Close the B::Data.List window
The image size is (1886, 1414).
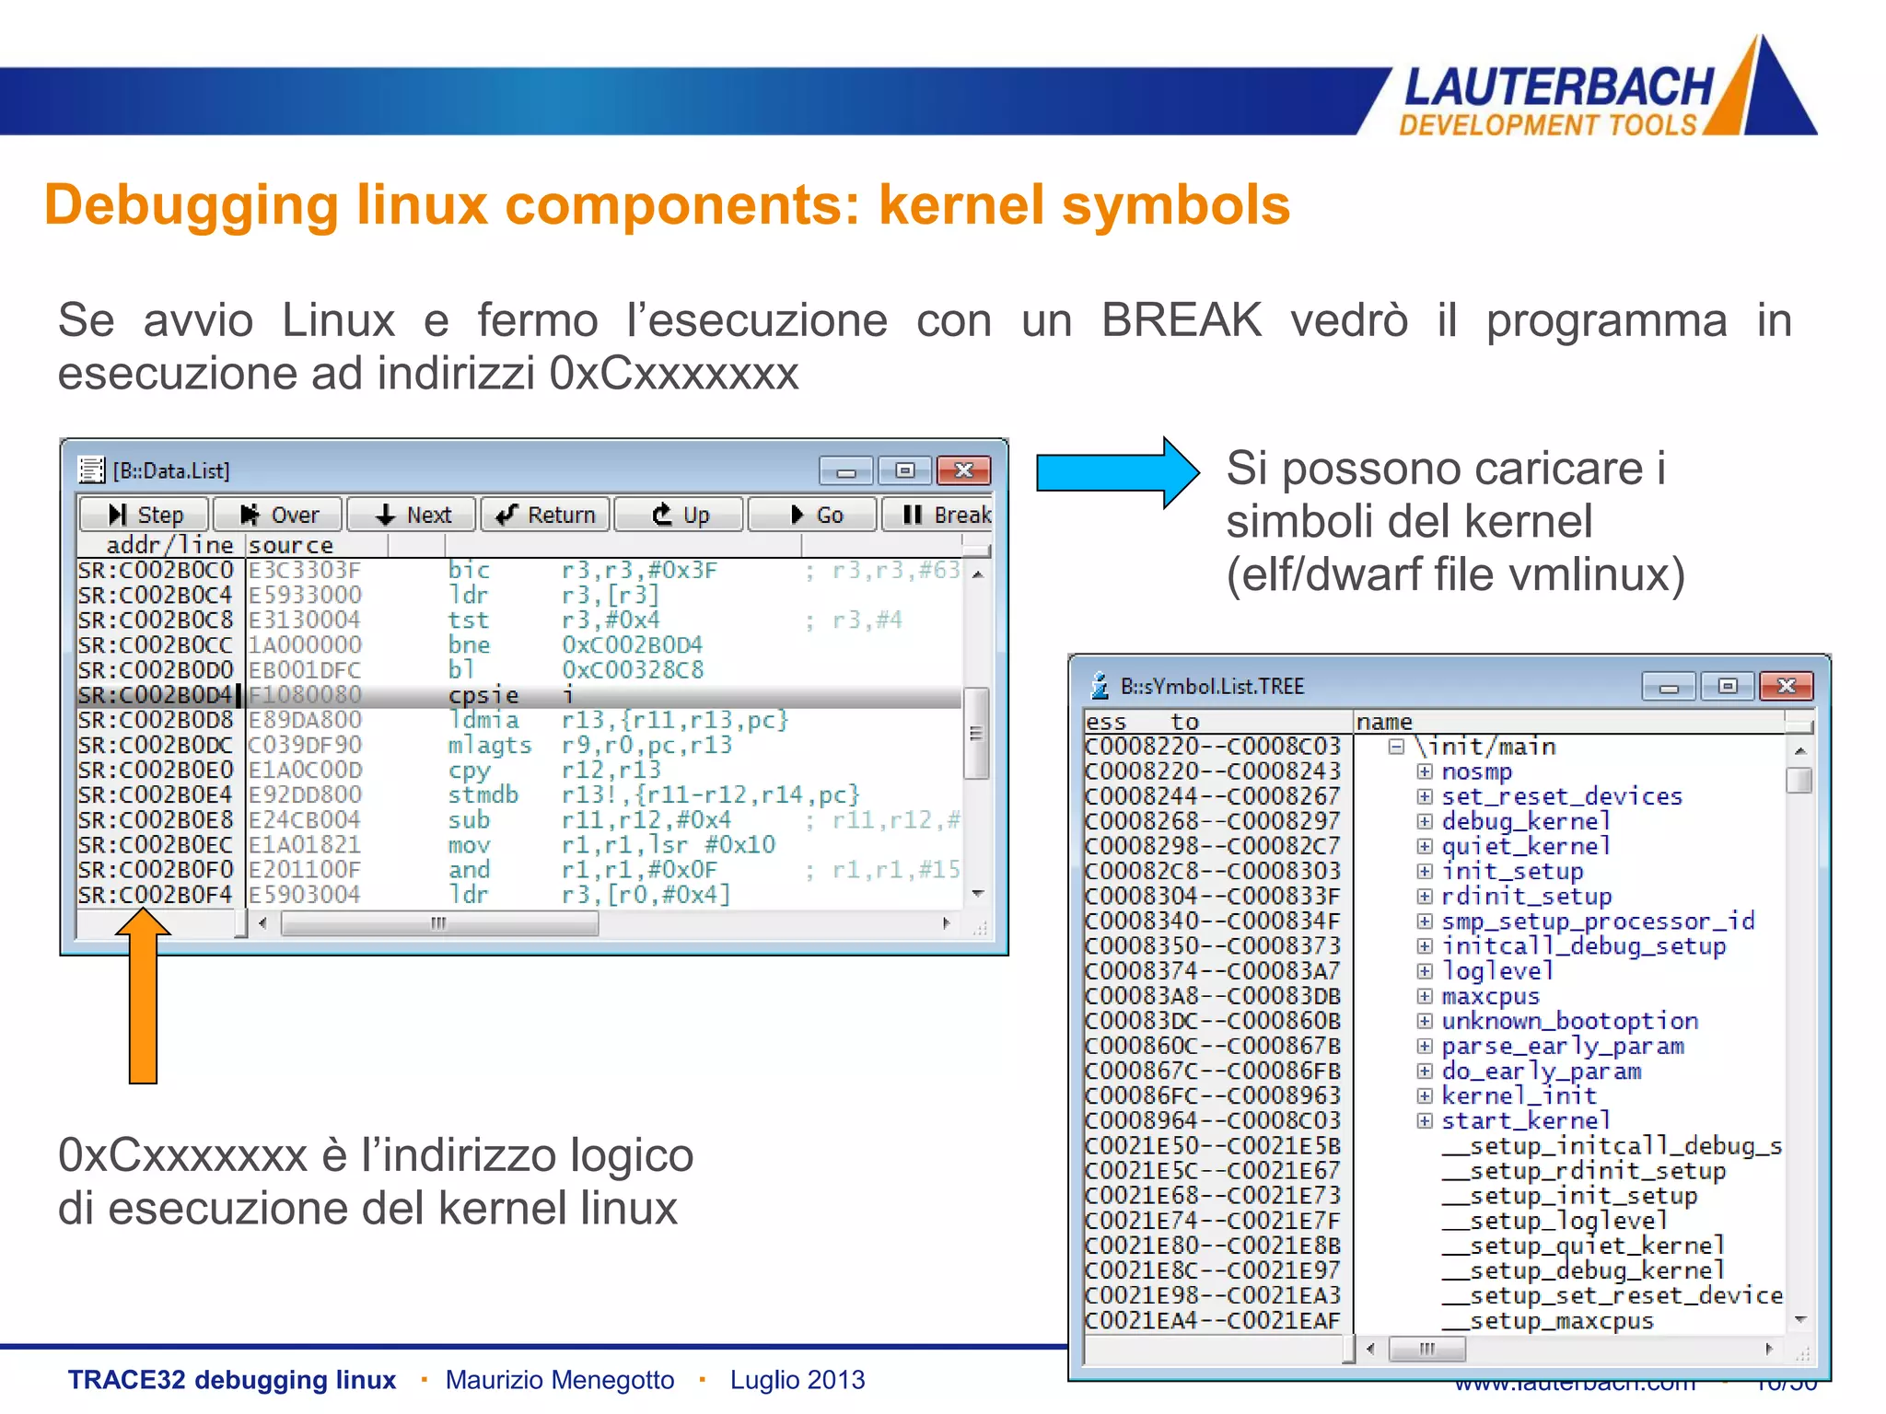tap(963, 470)
